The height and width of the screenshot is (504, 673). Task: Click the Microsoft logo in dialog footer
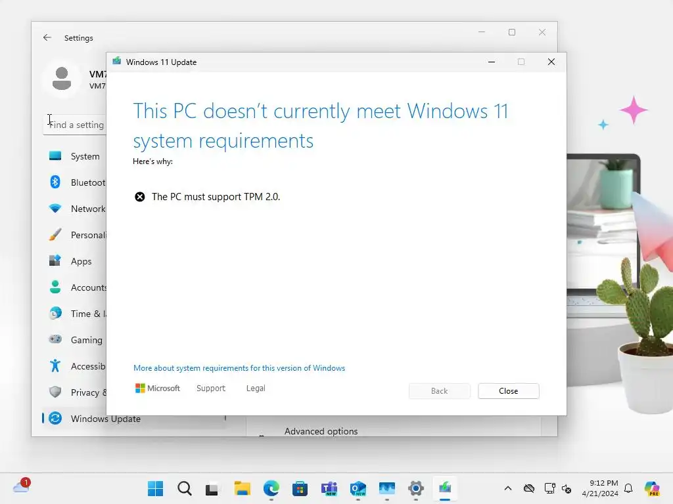(x=158, y=388)
